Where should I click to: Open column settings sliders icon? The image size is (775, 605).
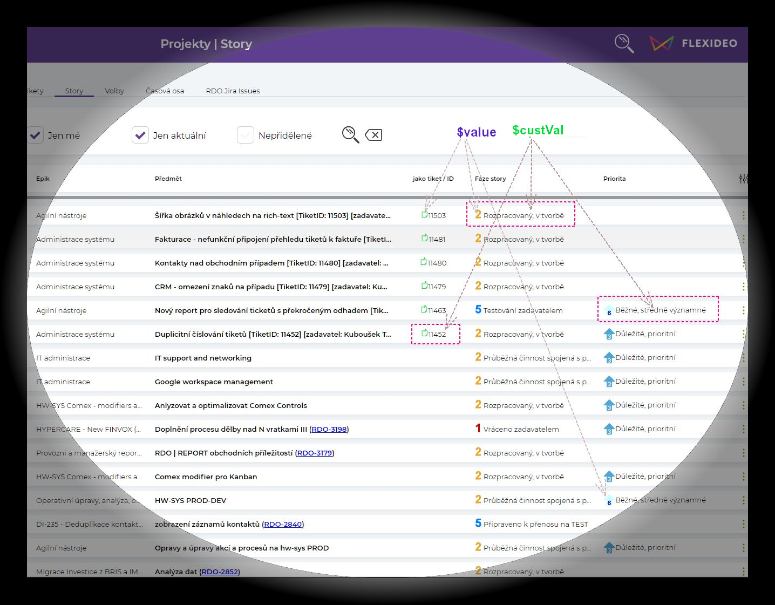[743, 179]
